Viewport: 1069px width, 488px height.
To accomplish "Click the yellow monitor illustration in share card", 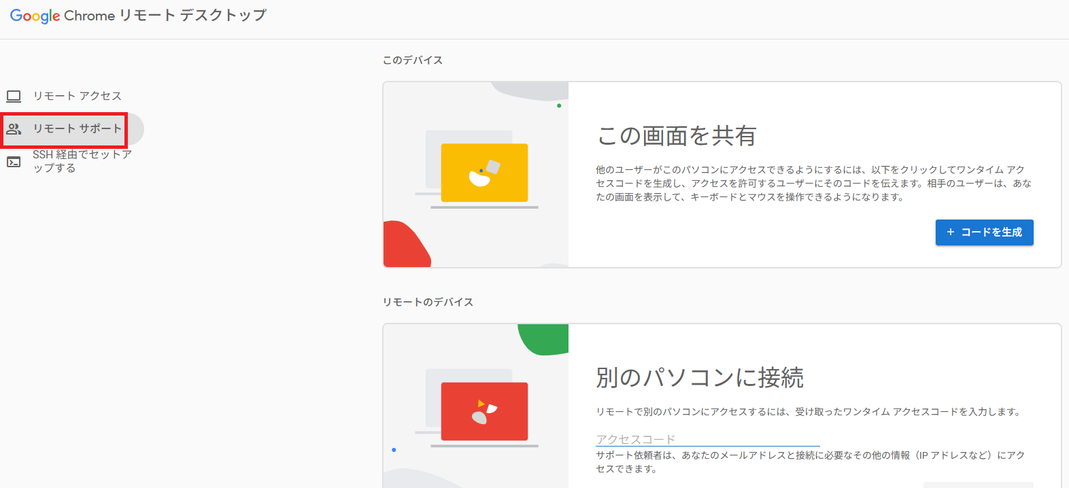I will click(484, 173).
